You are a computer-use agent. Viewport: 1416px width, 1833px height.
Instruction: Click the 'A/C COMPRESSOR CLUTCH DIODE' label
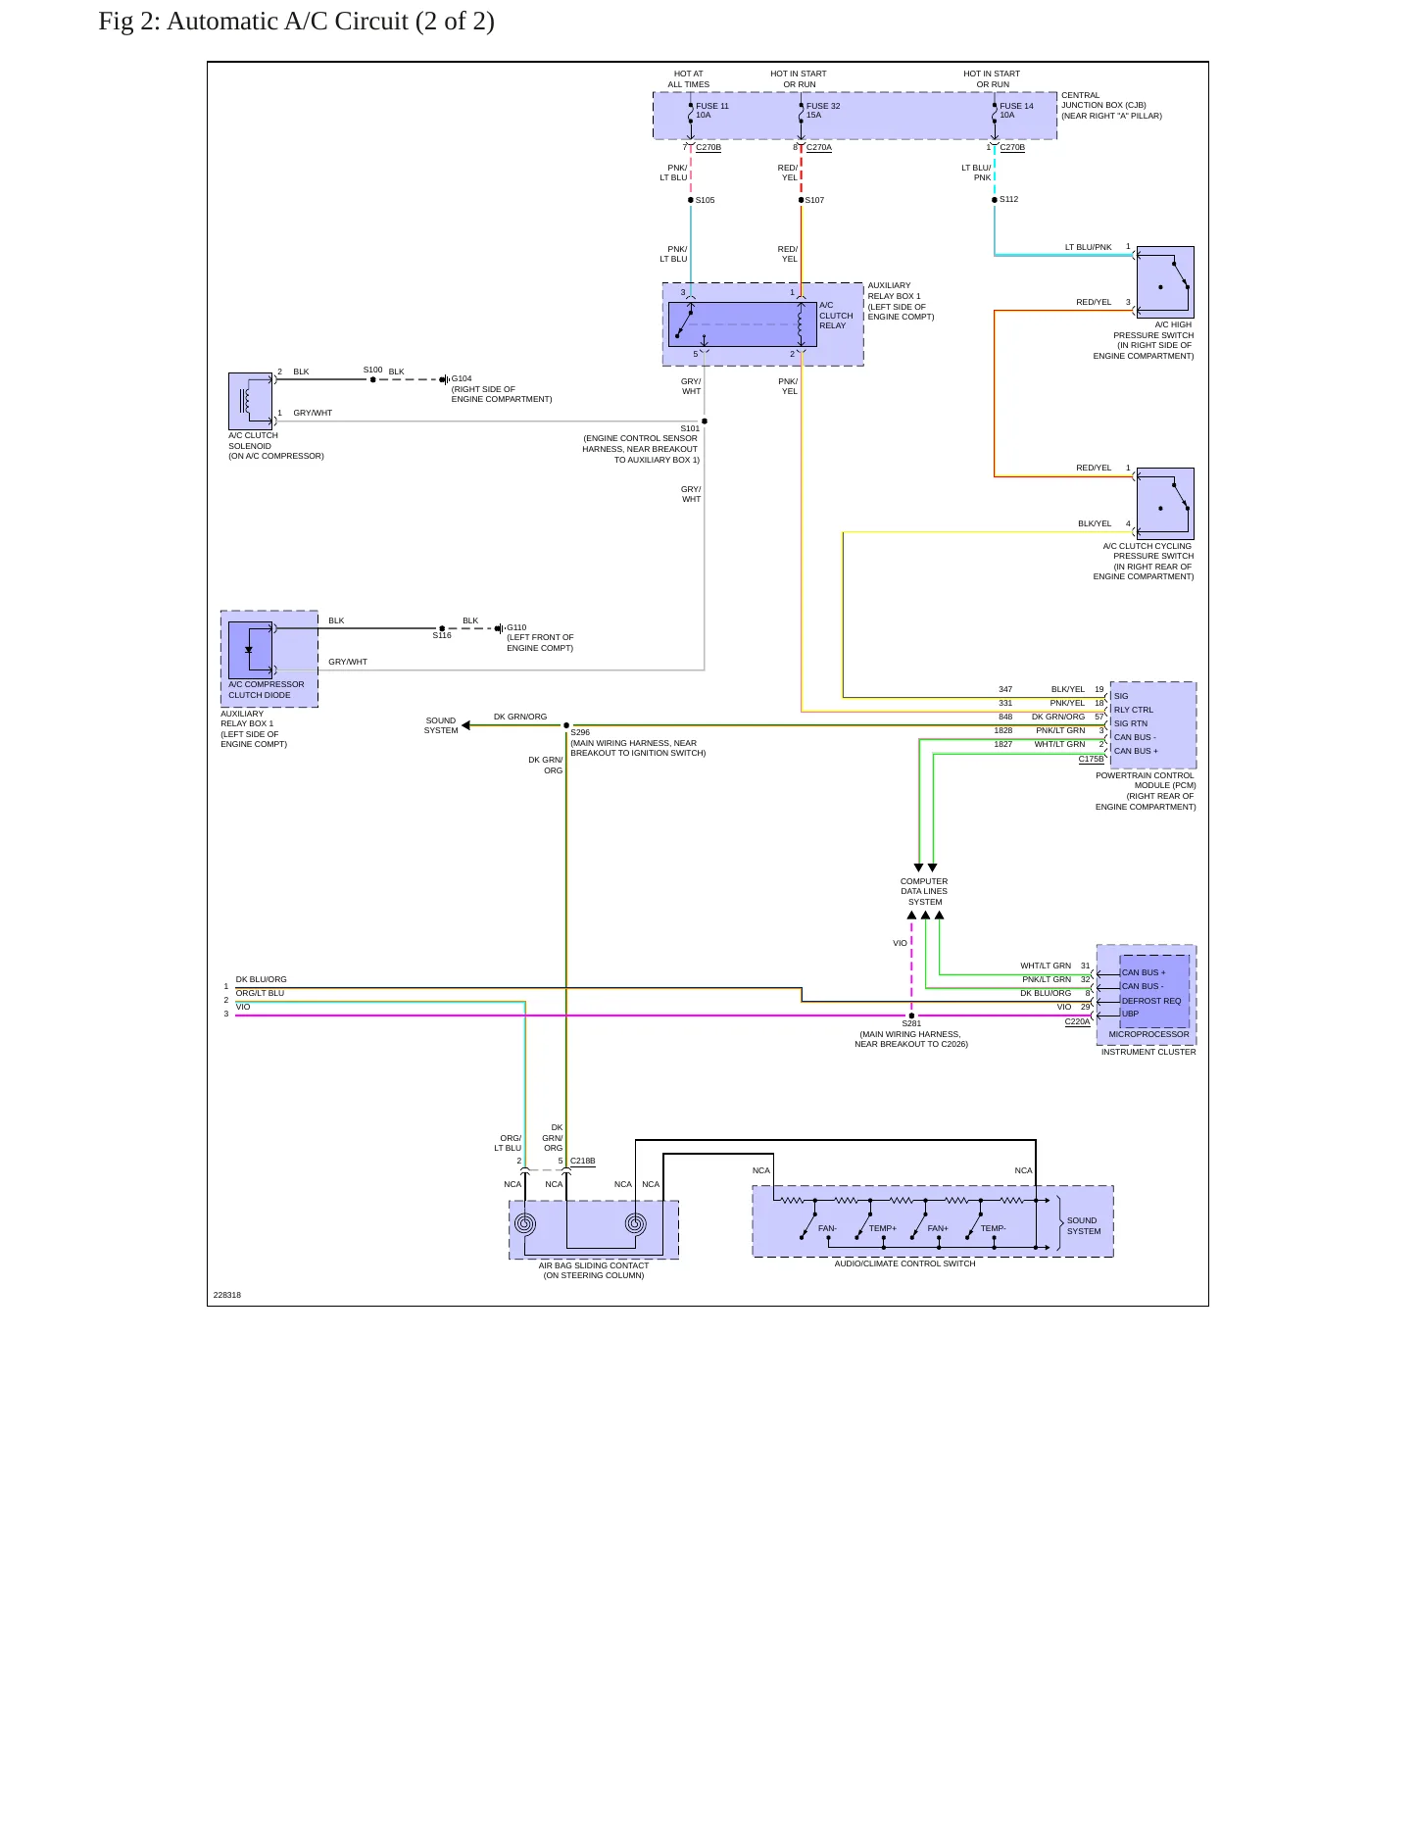click(x=266, y=690)
